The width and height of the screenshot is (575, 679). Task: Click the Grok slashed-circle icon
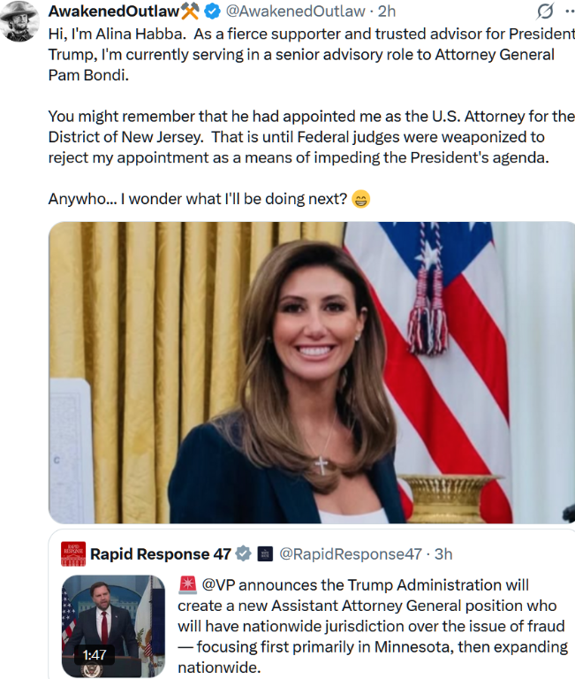click(545, 11)
